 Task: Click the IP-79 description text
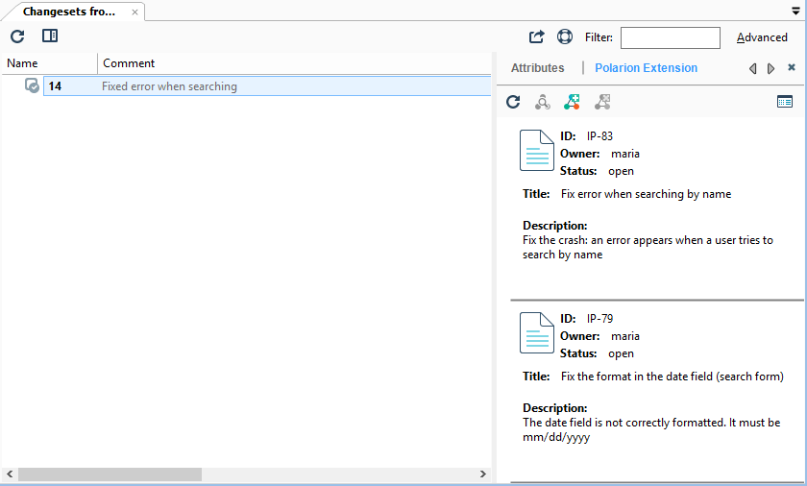click(x=651, y=430)
